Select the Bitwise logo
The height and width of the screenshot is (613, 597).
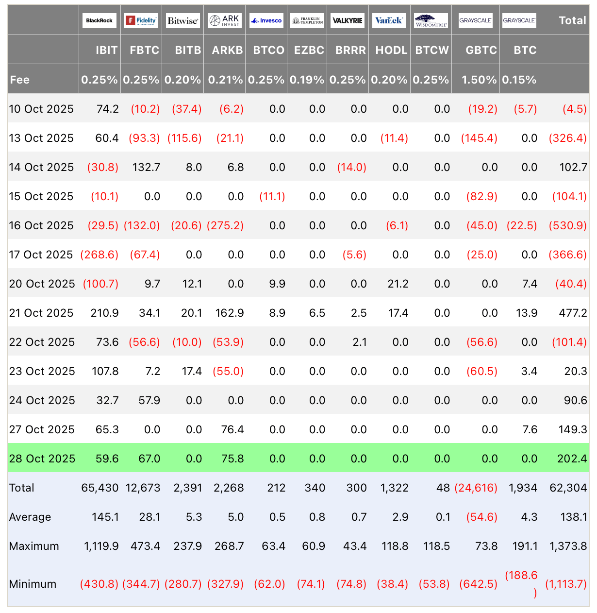182,20
